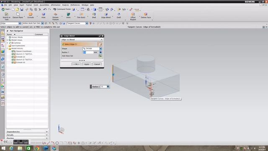
Task: Open the Tools menu
Action: pos(36,5)
